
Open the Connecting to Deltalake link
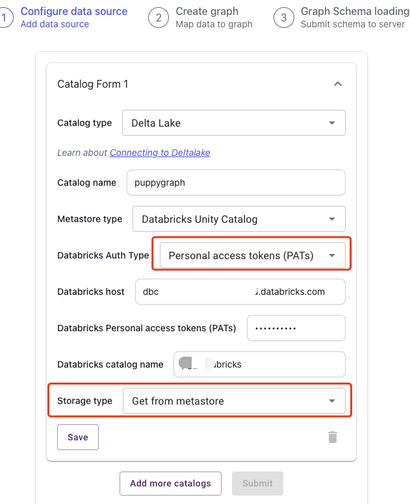tap(160, 153)
